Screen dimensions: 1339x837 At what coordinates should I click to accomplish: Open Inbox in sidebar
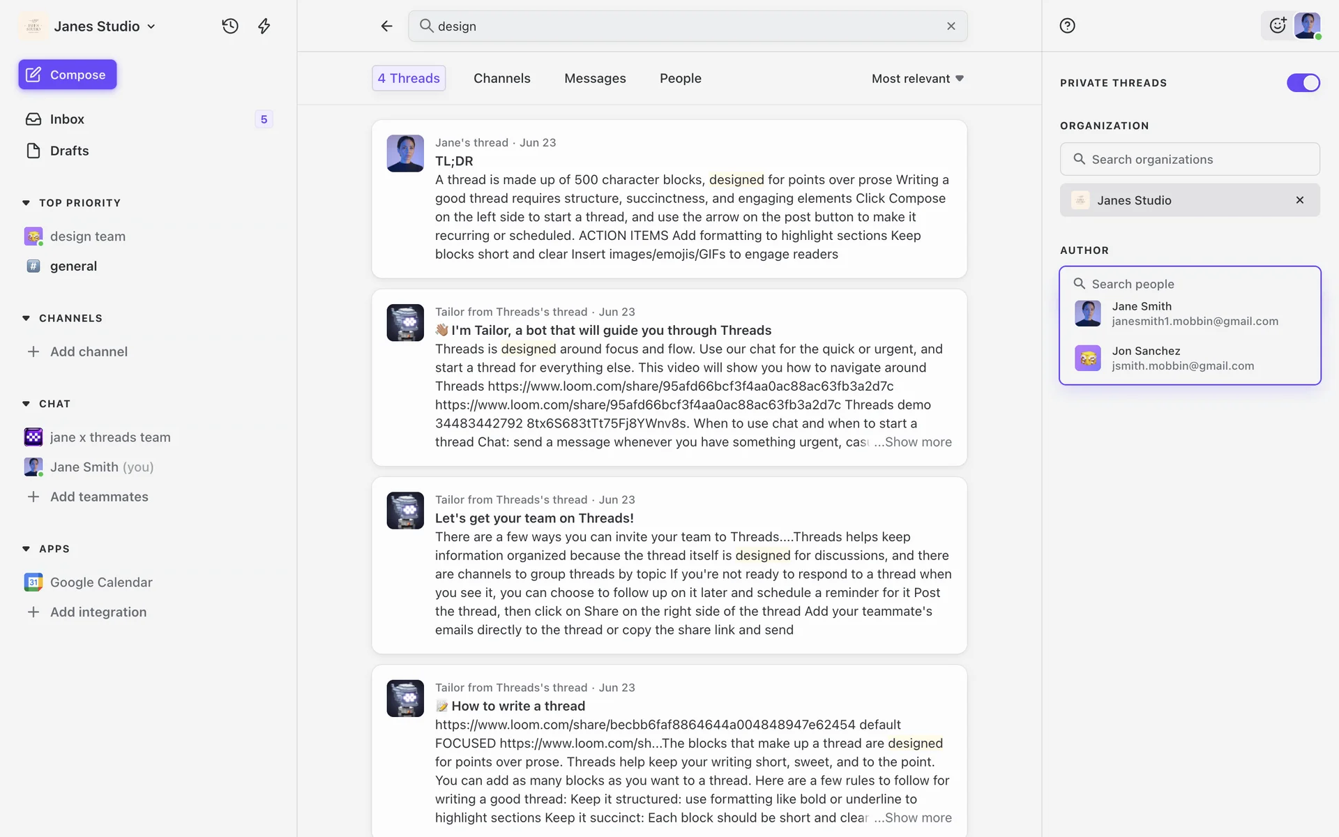click(x=67, y=119)
